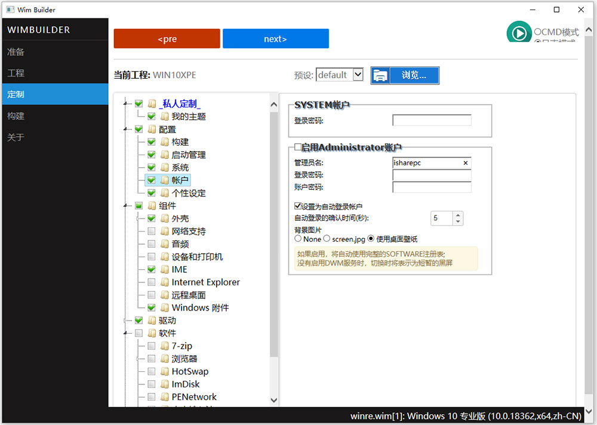Check the 7-zip software checkbox

point(152,346)
